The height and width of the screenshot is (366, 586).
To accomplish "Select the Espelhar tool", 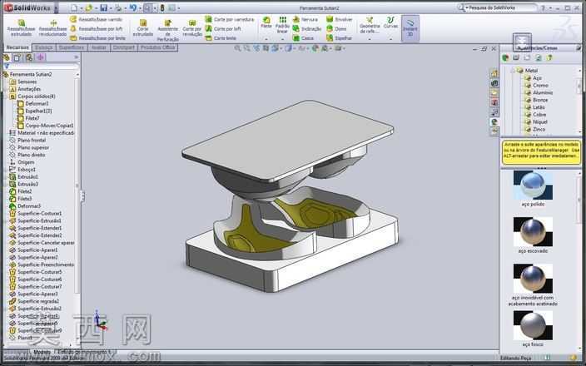I will tap(339, 37).
